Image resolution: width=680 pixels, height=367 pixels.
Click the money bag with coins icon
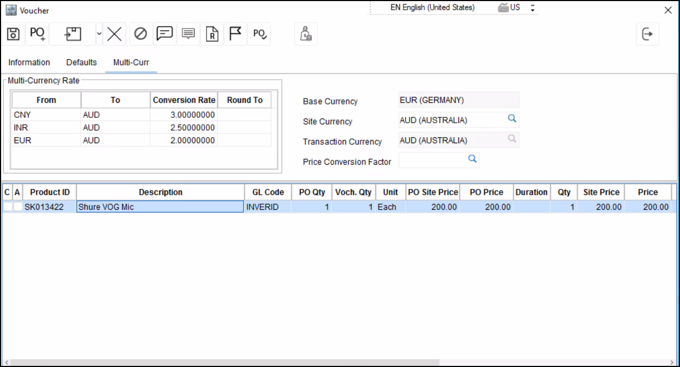tap(306, 34)
